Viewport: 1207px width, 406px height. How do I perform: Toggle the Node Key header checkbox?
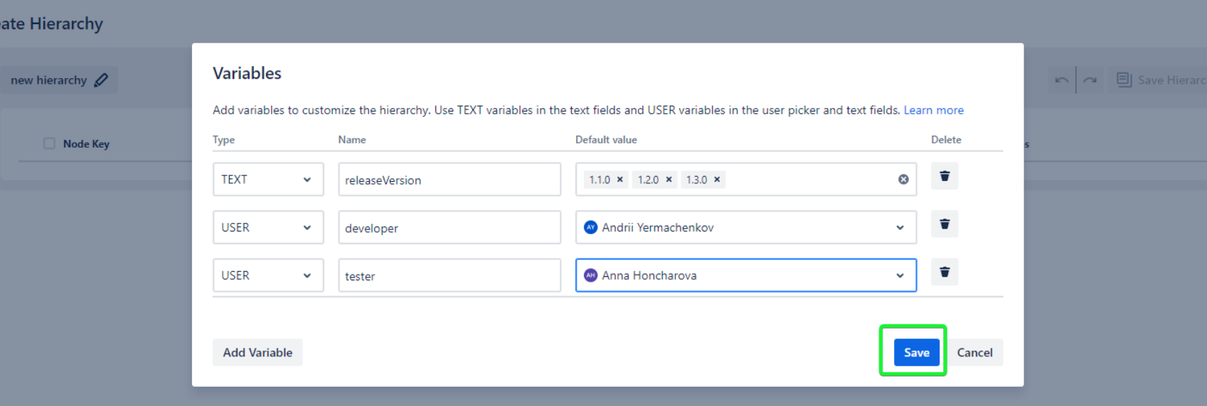pos(49,143)
